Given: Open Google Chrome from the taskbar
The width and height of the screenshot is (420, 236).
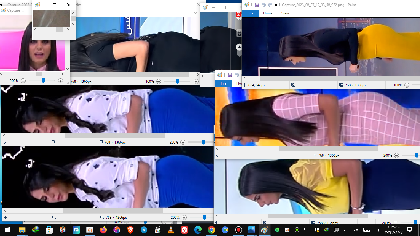Looking at the screenshot, I should click(x=211, y=230).
